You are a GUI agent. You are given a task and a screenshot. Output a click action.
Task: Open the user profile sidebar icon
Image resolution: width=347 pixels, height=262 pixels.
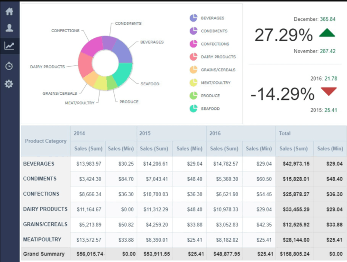[9, 28]
